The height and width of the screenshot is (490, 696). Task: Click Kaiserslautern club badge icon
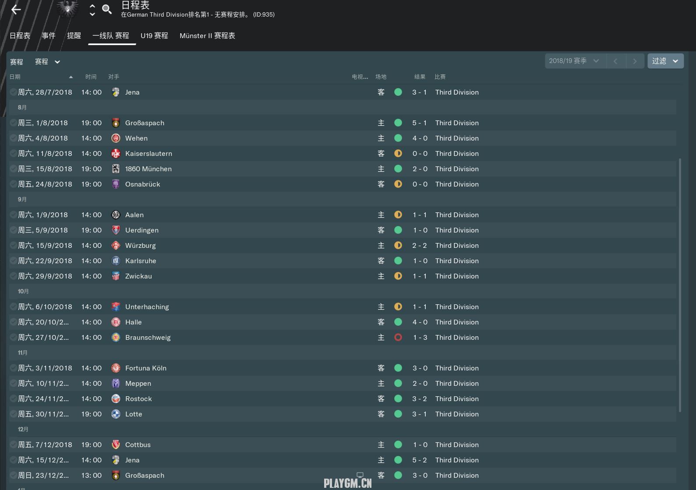coord(116,154)
